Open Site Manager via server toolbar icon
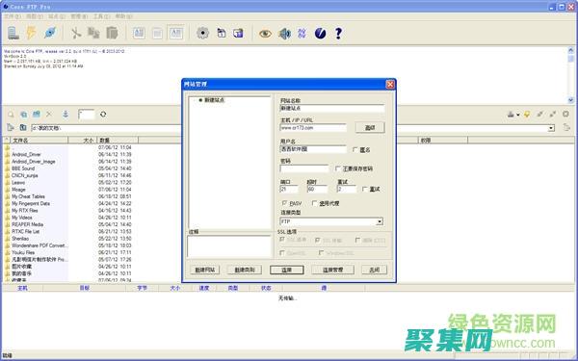The image size is (578, 361). 13,33
